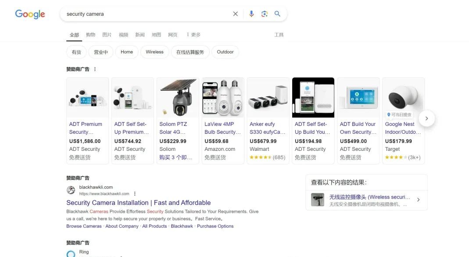Open the three-dot menu beside 赞助商广告
The height and width of the screenshot is (257, 469).
click(x=95, y=69)
